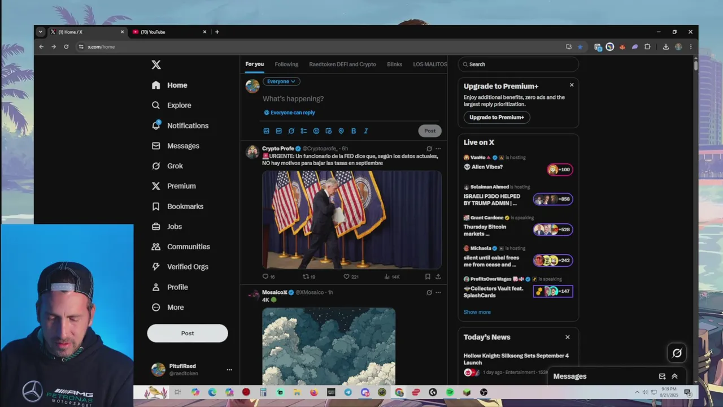Open MosaicoX post options menu
This screenshot has height=407, width=723.
point(438,292)
